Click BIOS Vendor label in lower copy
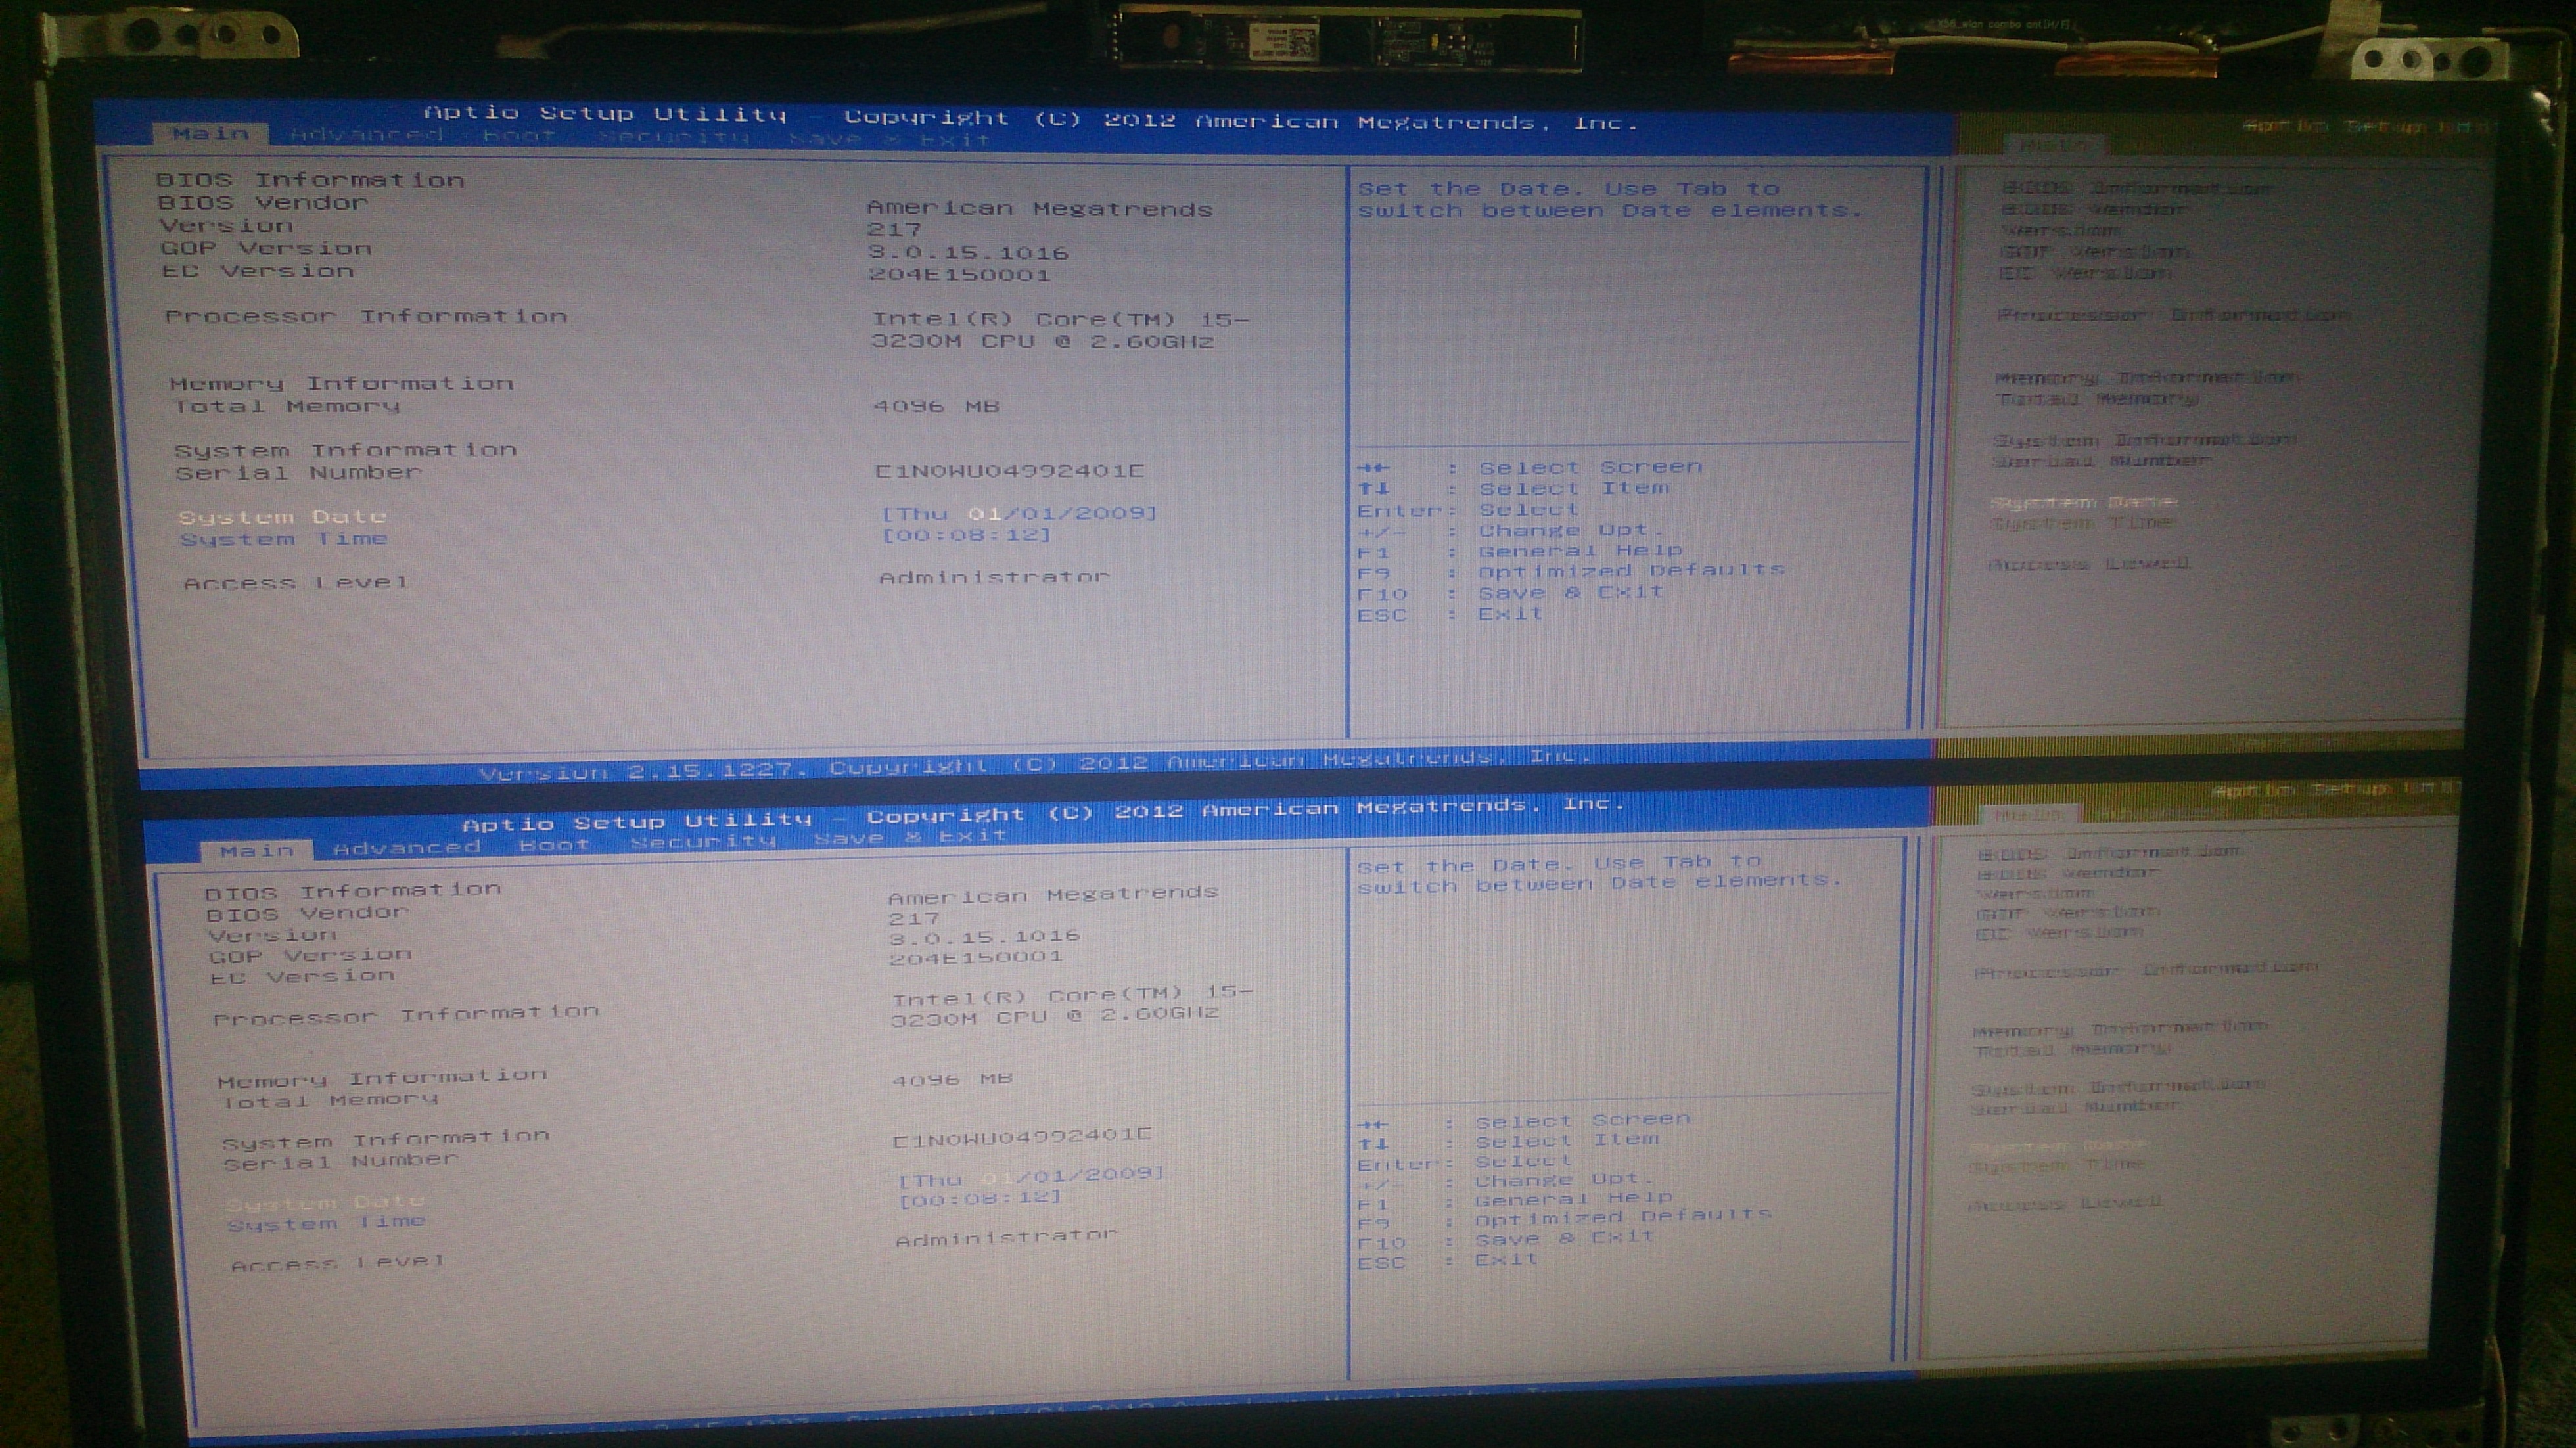 point(307,913)
